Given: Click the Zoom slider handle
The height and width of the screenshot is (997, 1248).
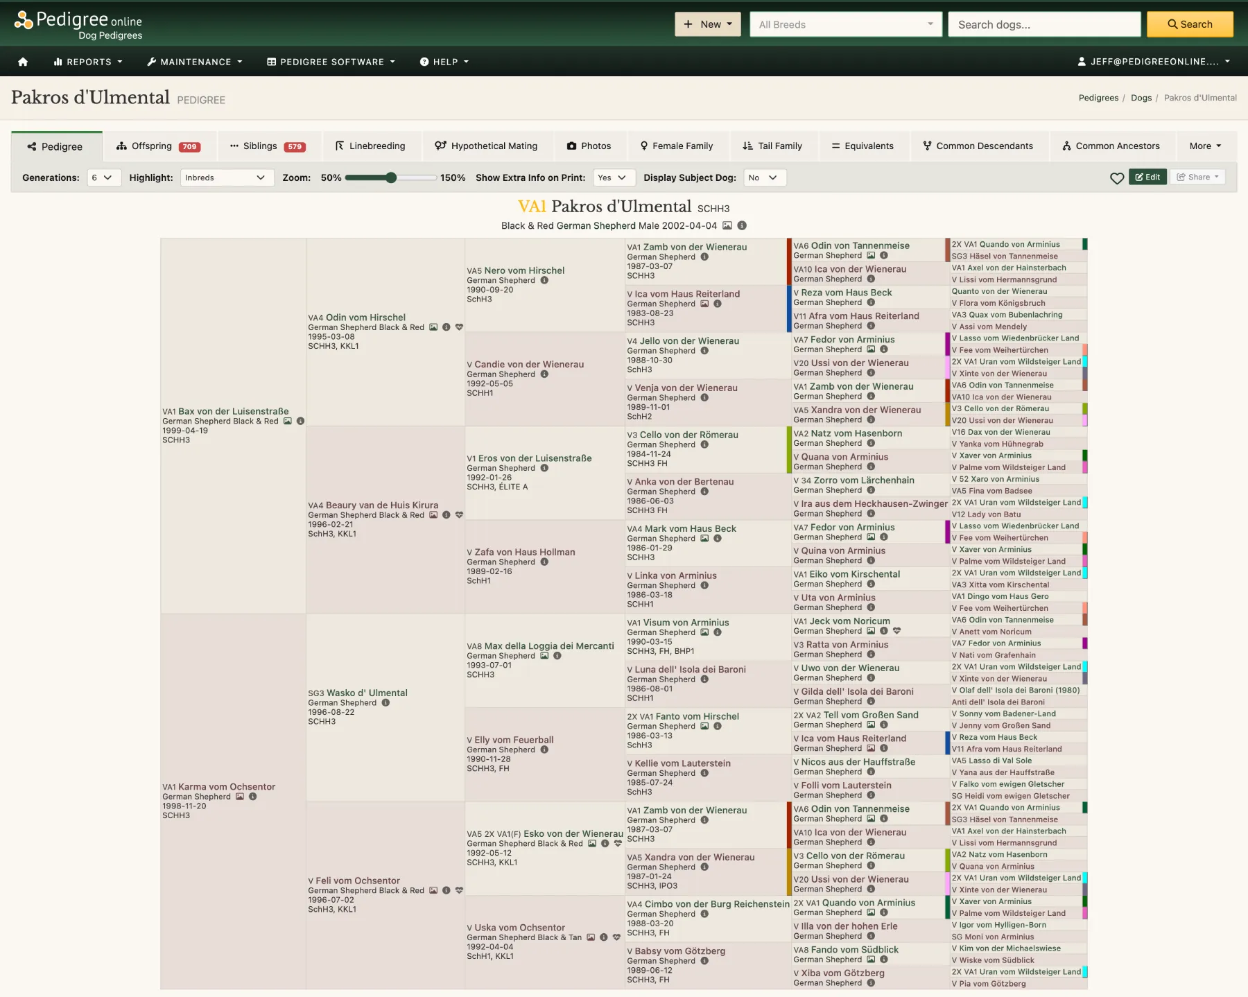Looking at the screenshot, I should tap(391, 177).
